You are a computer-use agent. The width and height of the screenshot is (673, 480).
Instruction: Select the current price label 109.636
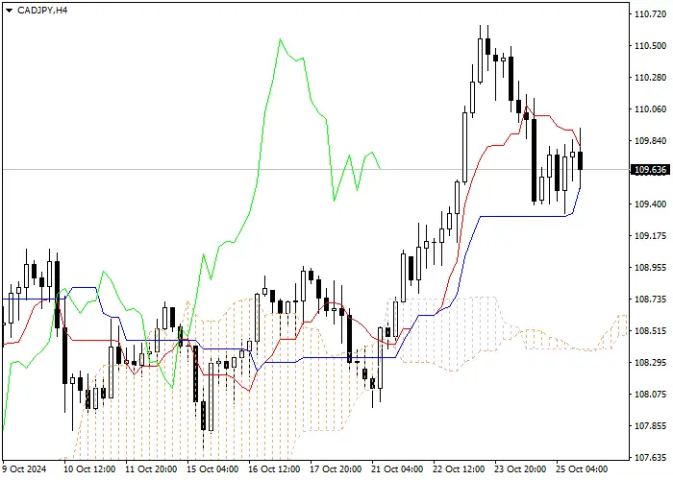pyautogui.click(x=650, y=170)
